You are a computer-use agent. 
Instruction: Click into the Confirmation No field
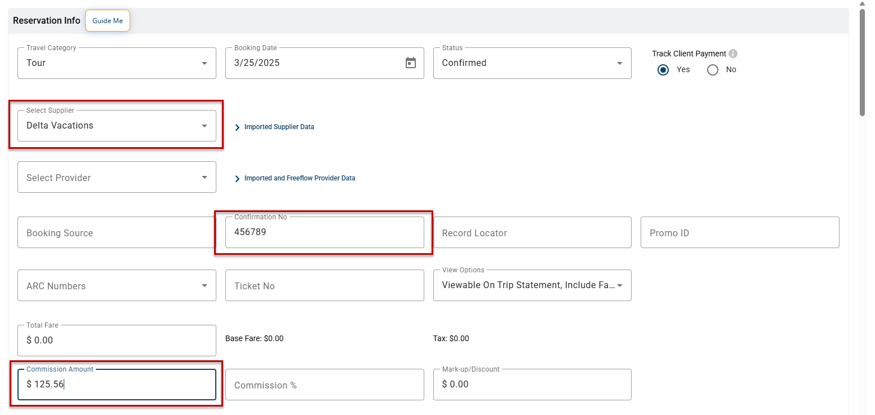324,232
